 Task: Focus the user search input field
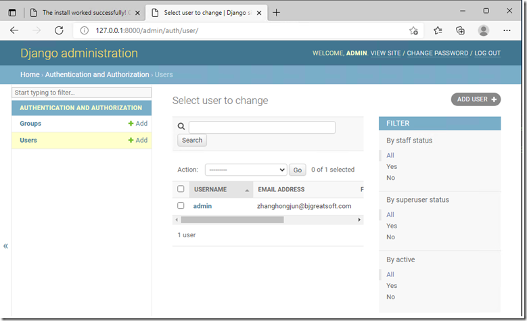coord(262,127)
